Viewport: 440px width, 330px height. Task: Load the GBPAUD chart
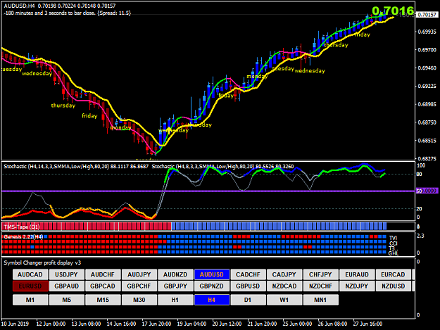[x=66, y=286]
